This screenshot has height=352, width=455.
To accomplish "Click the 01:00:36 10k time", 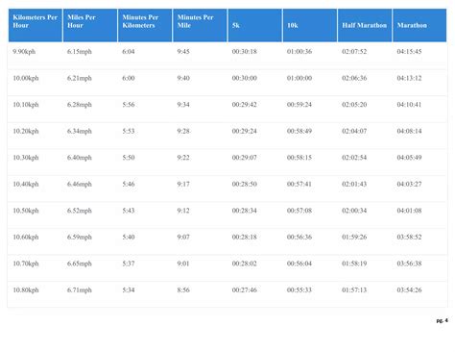I will point(299,52).
